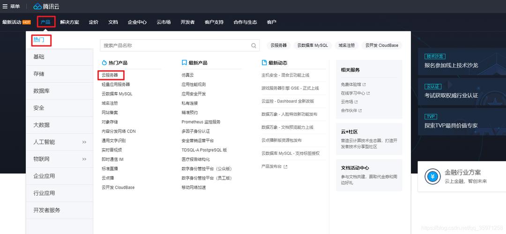
Task: Open the 产品发布台 link
Action: [x=271, y=167]
